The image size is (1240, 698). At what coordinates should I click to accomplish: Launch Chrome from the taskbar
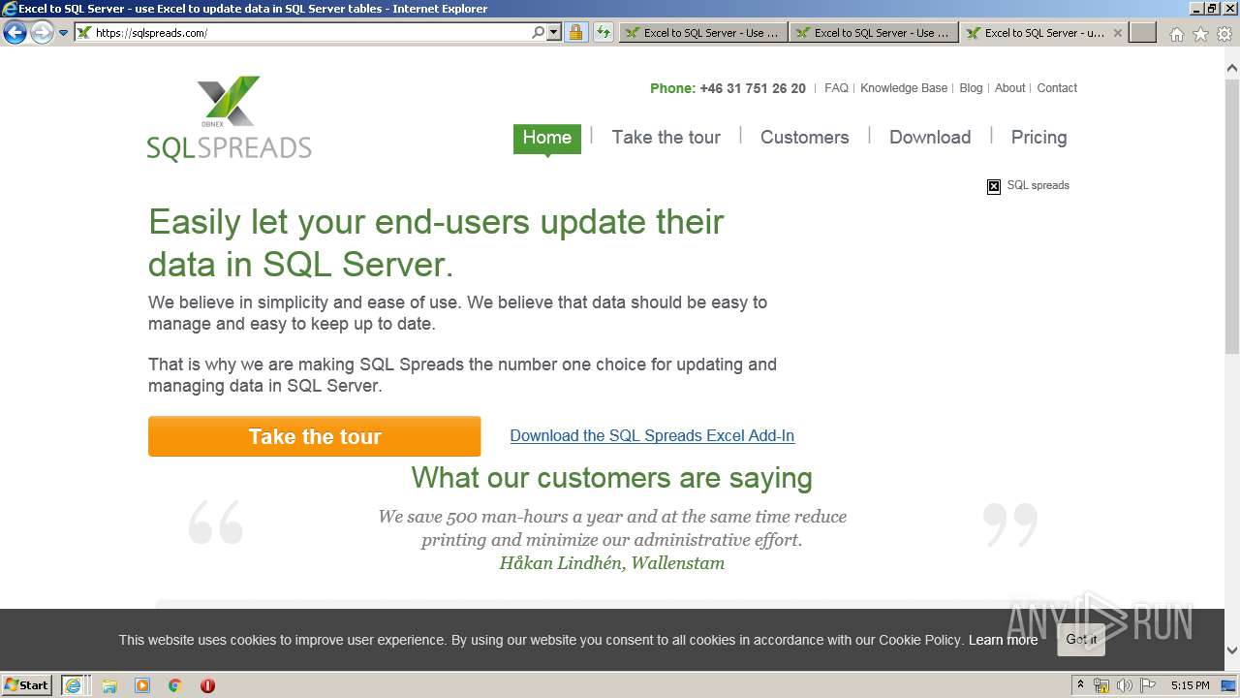pos(174,685)
